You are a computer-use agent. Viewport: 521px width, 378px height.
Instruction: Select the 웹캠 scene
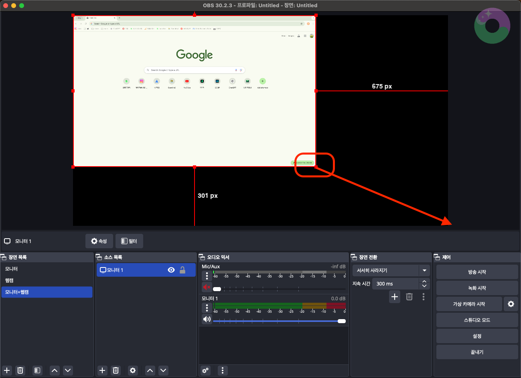pos(47,280)
